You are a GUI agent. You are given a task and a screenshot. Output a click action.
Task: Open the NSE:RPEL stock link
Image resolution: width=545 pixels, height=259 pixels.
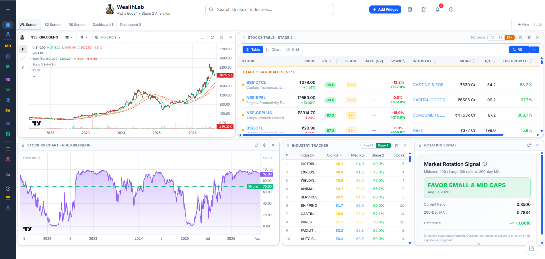pyautogui.click(x=256, y=98)
